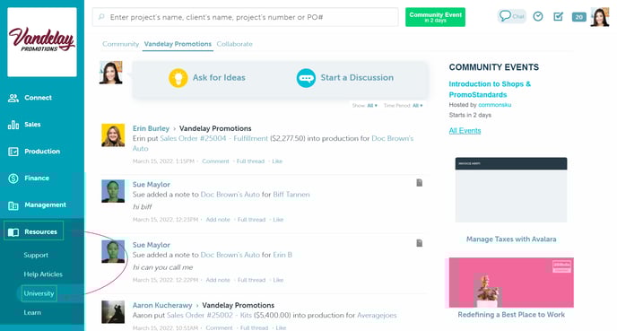Like Erin Burley's post
The height and width of the screenshot is (331, 617).
coord(277,161)
